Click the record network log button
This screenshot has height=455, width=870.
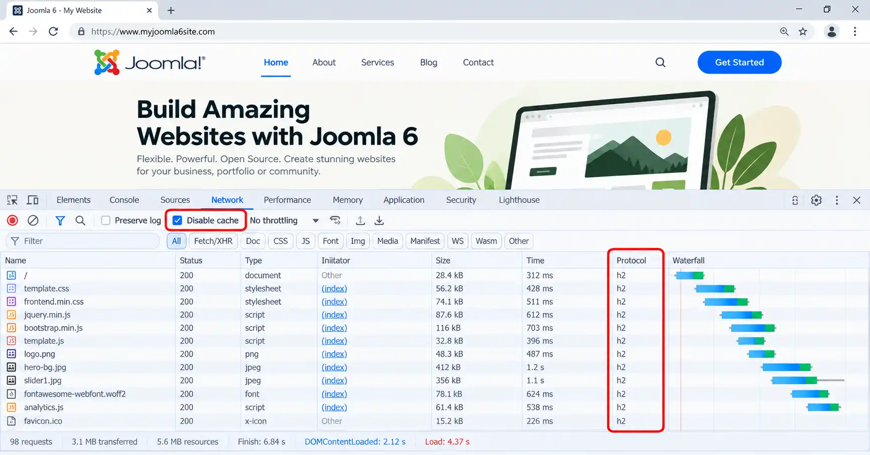pos(13,220)
